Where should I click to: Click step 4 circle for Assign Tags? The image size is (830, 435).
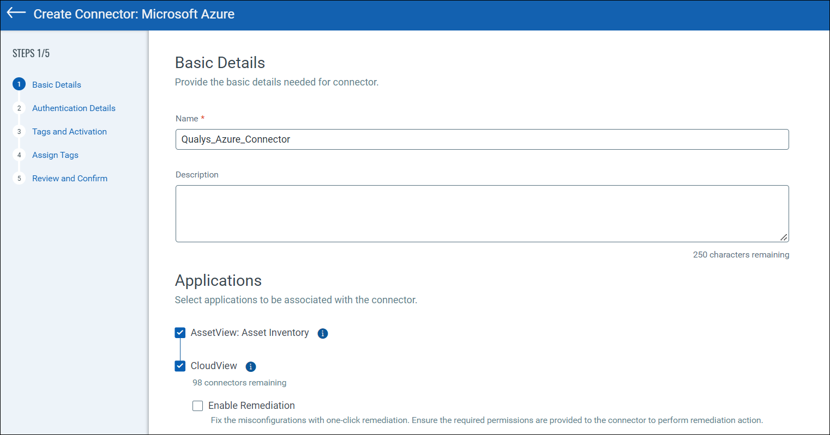[x=19, y=155]
